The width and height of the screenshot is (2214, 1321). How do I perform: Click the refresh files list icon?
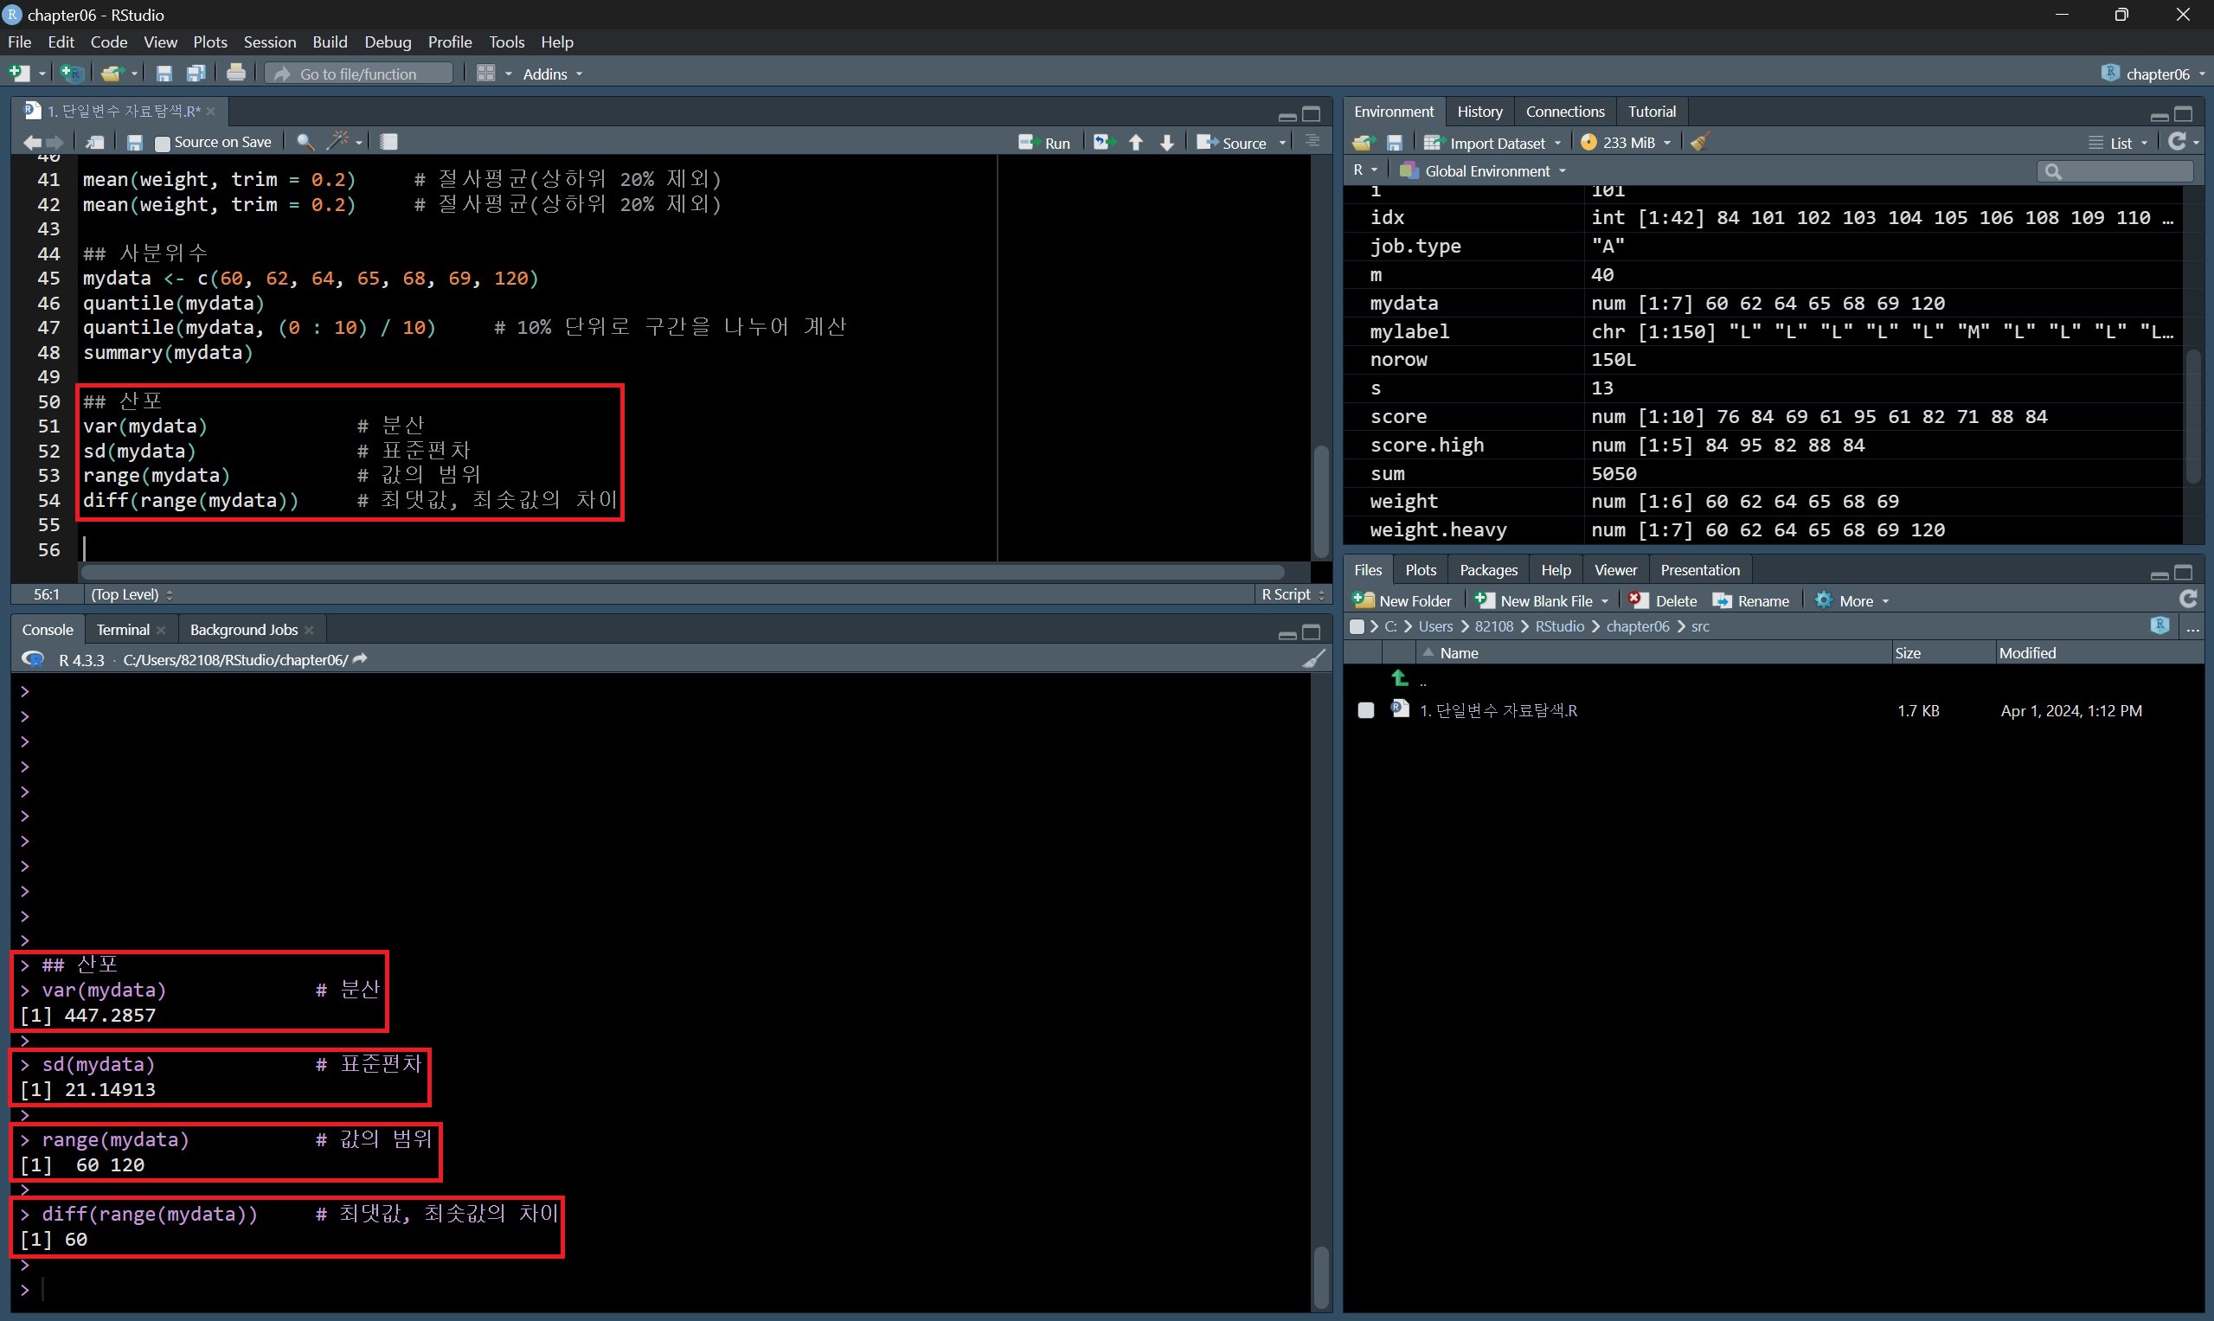2187,600
